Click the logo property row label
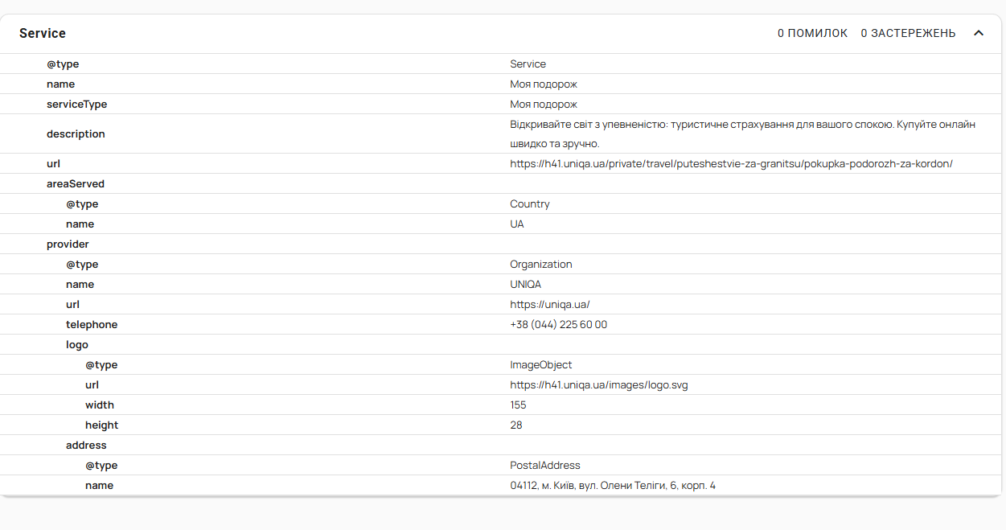Viewport: 1006px width, 530px height. point(77,344)
